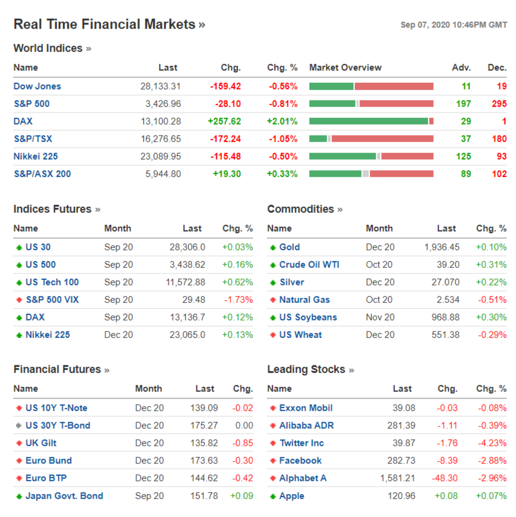The image size is (516, 517).
Task: Open the Natural Gas commodity link
Action: click(305, 300)
